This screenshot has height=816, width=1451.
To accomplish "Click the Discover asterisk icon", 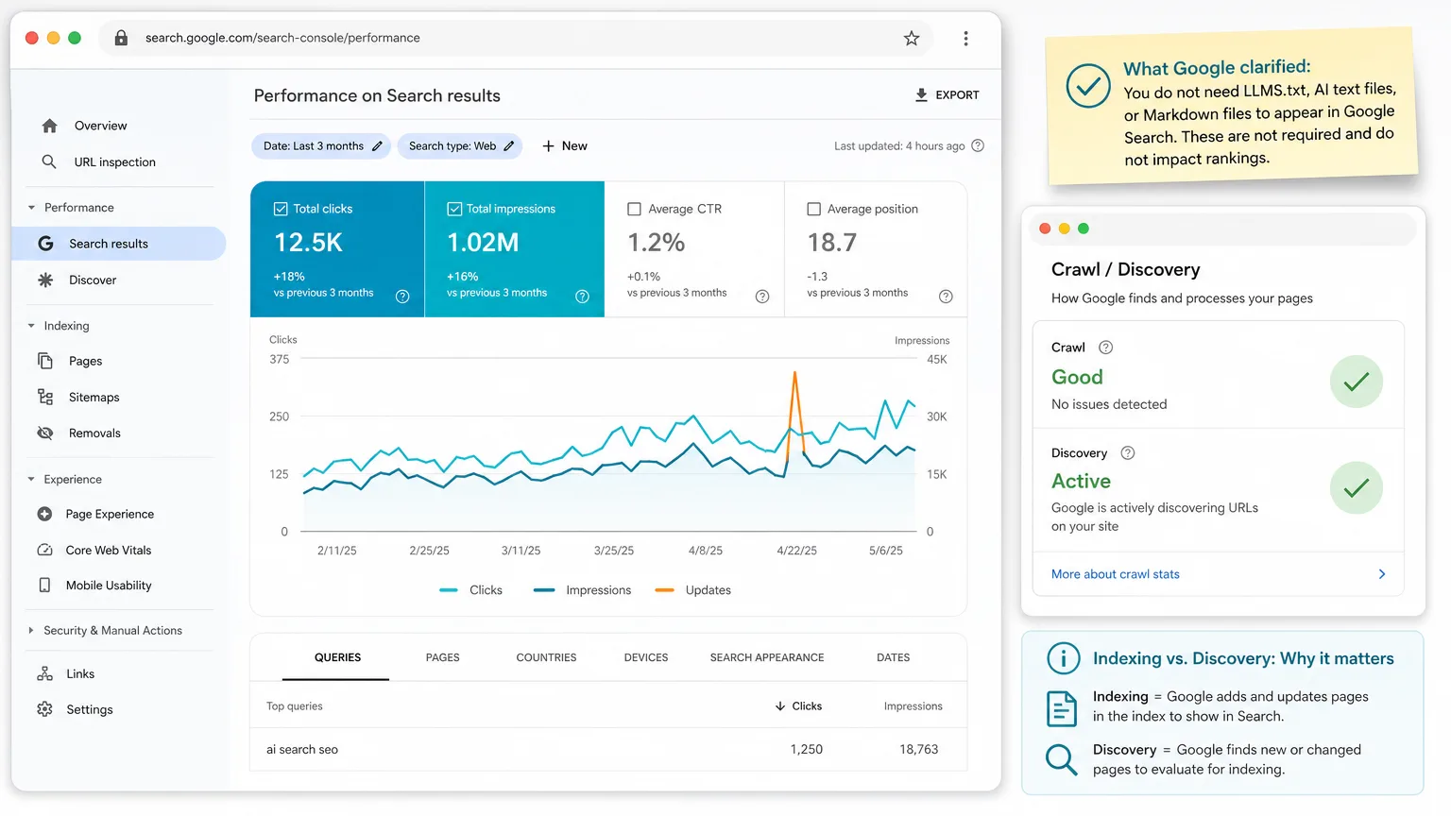I will tap(45, 280).
